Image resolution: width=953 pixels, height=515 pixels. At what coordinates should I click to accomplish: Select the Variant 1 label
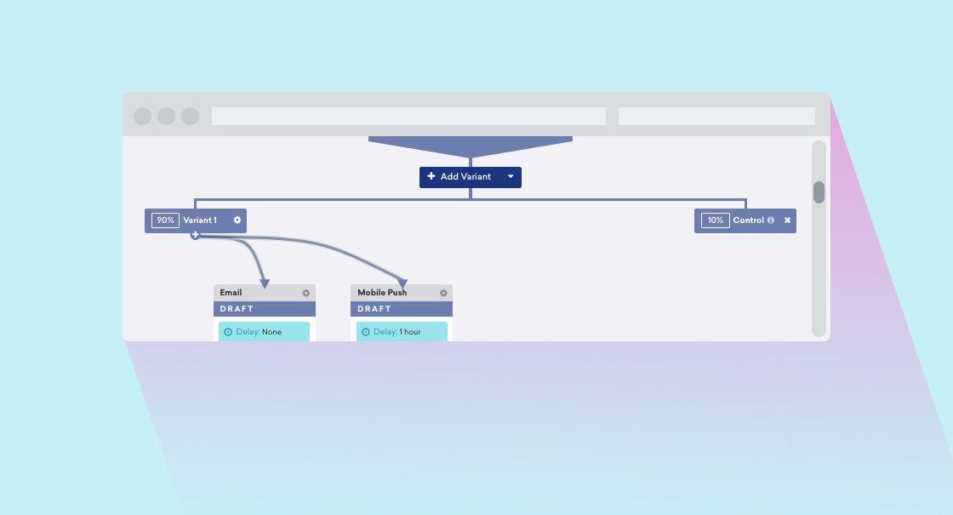click(200, 220)
